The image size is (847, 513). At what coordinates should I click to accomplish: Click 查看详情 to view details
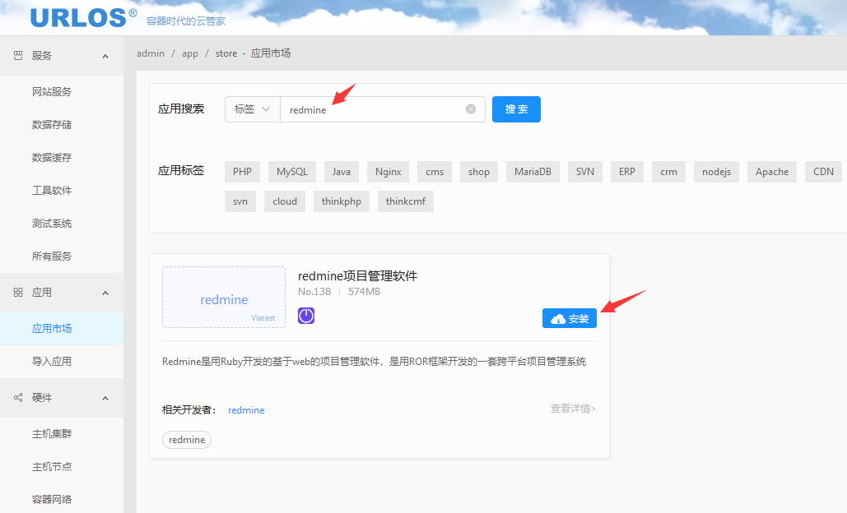tap(573, 409)
